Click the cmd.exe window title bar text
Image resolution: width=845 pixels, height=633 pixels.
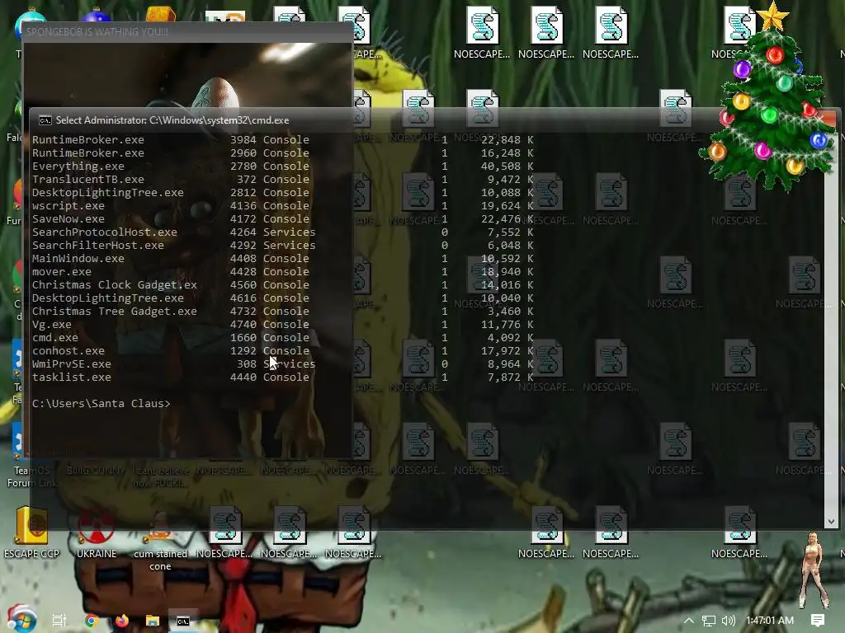[172, 120]
